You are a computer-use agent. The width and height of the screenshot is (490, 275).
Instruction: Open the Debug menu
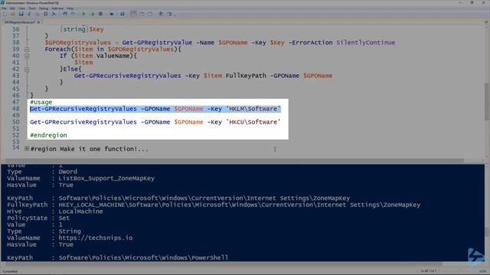pos(44,8)
